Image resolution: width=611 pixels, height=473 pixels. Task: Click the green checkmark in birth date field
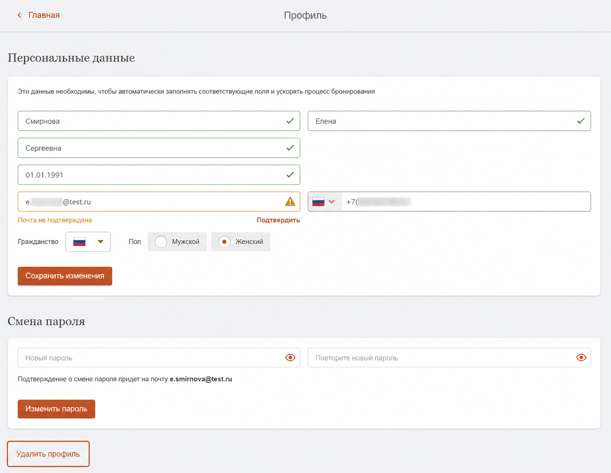(x=290, y=175)
